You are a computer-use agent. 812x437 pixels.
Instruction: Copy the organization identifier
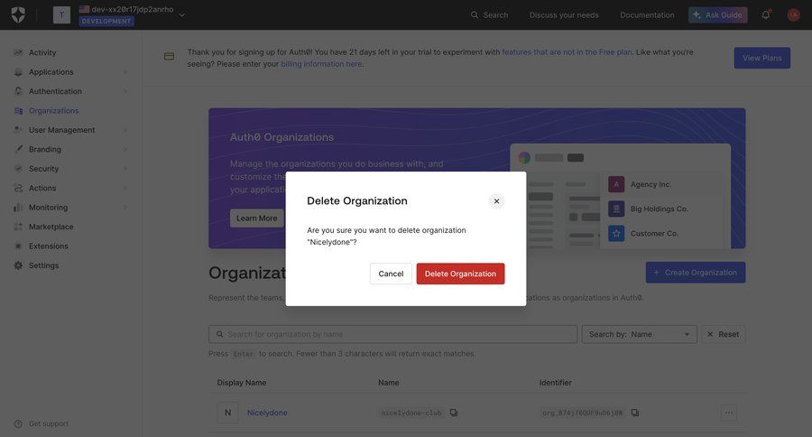[x=635, y=413]
